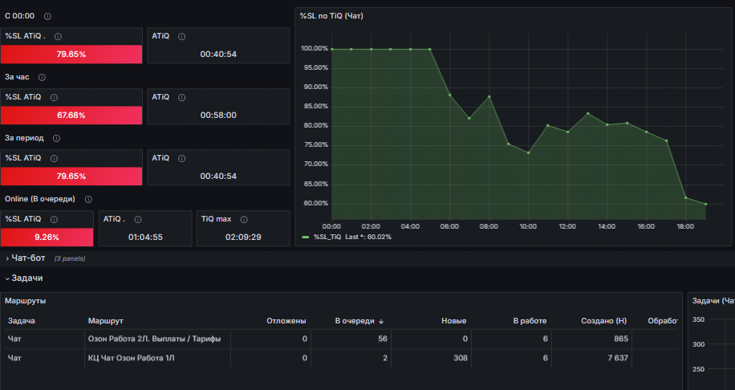The image size is (735, 390).
Task: Click info icon on ATiQ 01:04:55 panel
Action: [x=138, y=219]
